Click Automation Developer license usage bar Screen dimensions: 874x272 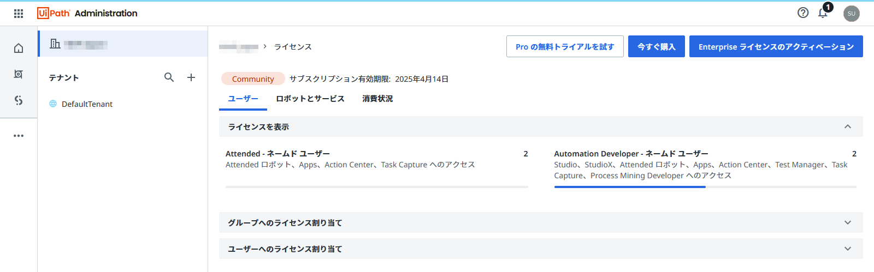pyautogui.click(x=705, y=187)
